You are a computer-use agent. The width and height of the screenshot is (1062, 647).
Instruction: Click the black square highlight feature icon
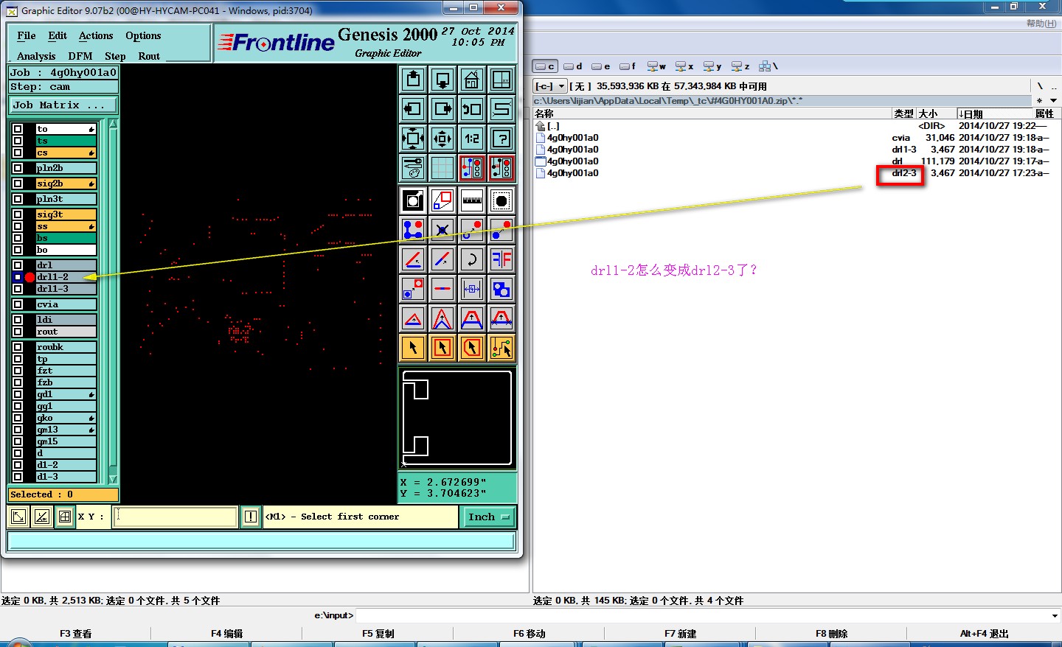coord(413,200)
